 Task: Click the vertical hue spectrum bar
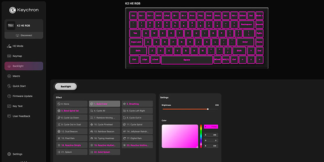201,136
